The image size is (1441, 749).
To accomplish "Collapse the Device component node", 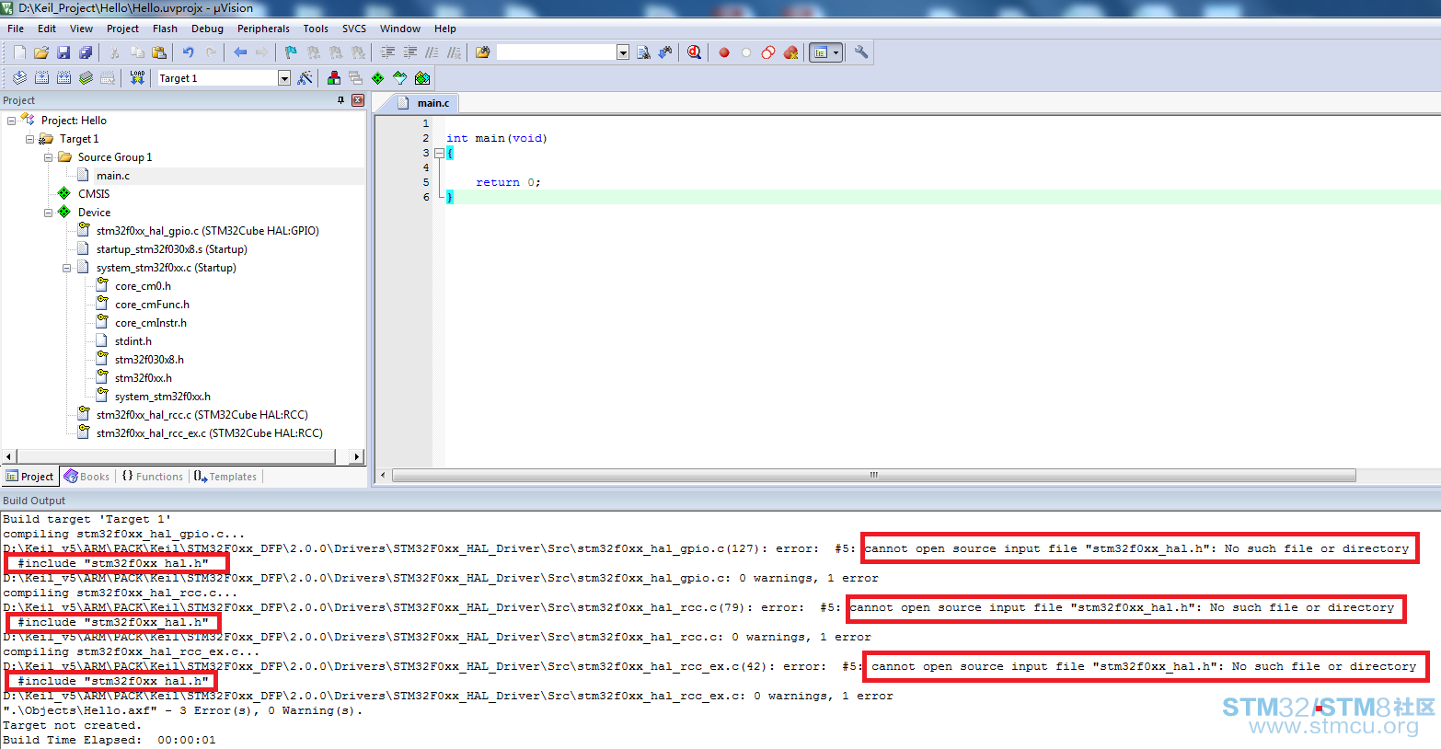I will (x=48, y=213).
